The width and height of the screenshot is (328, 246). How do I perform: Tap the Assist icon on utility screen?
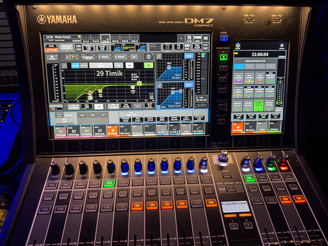click(238, 46)
